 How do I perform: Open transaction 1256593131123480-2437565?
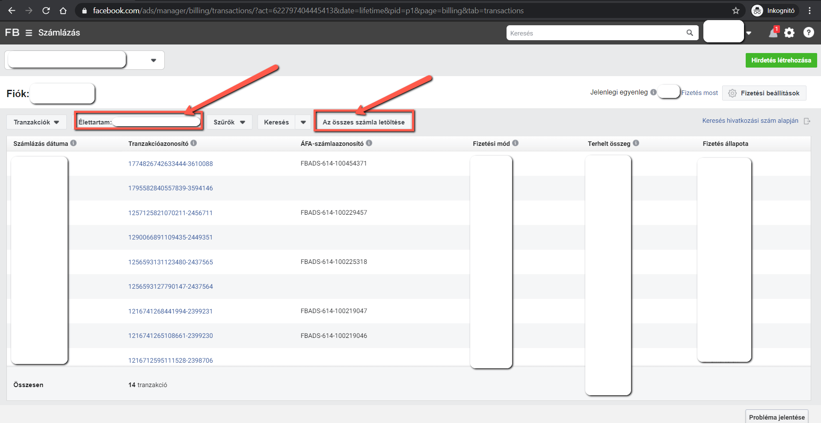[170, 262]
